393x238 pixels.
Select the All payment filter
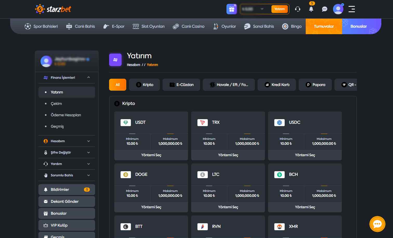[118, 85]
